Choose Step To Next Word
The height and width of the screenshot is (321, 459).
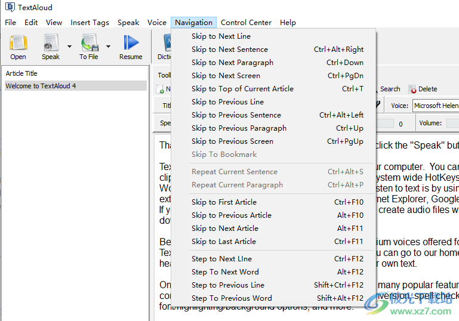pos(273,272)
